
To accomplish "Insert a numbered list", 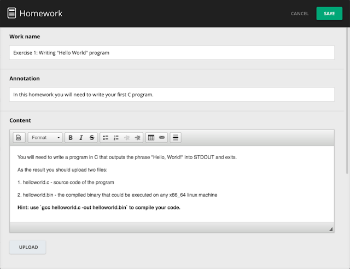I will point(116,138).
